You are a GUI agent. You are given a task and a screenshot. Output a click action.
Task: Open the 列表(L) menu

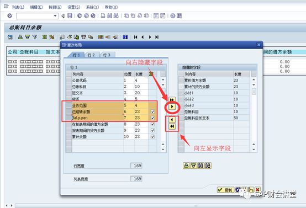coord(18,7)
